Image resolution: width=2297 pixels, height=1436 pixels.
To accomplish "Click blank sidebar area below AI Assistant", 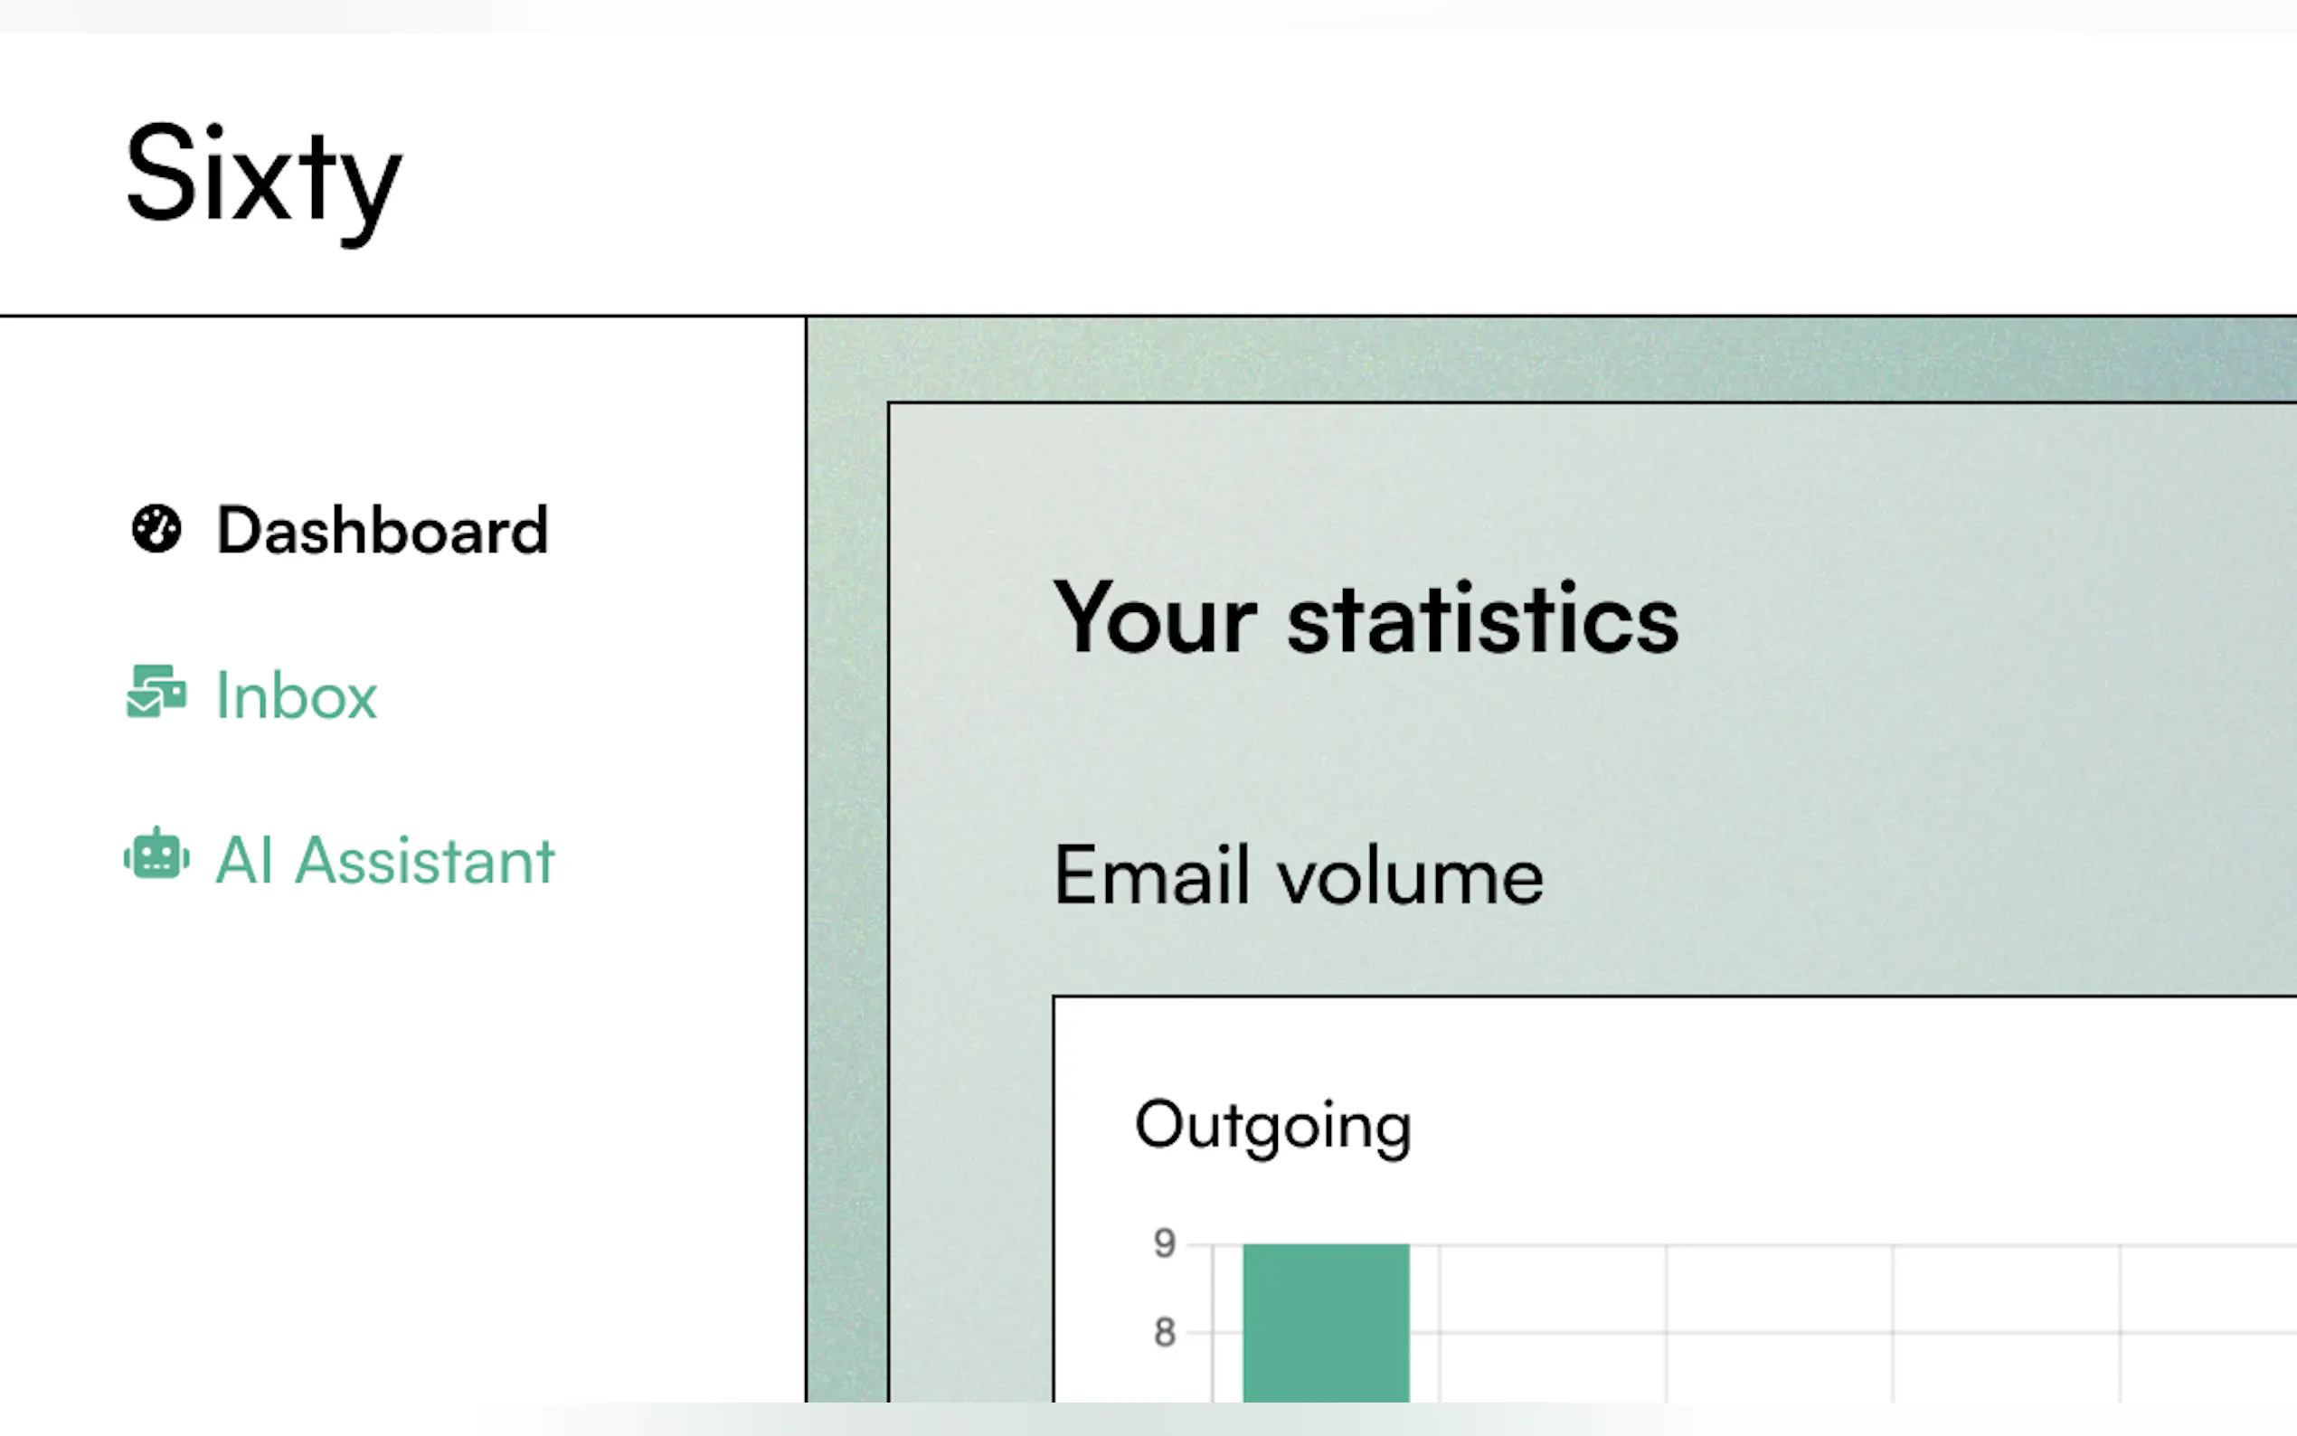I will pos(399,1139).
